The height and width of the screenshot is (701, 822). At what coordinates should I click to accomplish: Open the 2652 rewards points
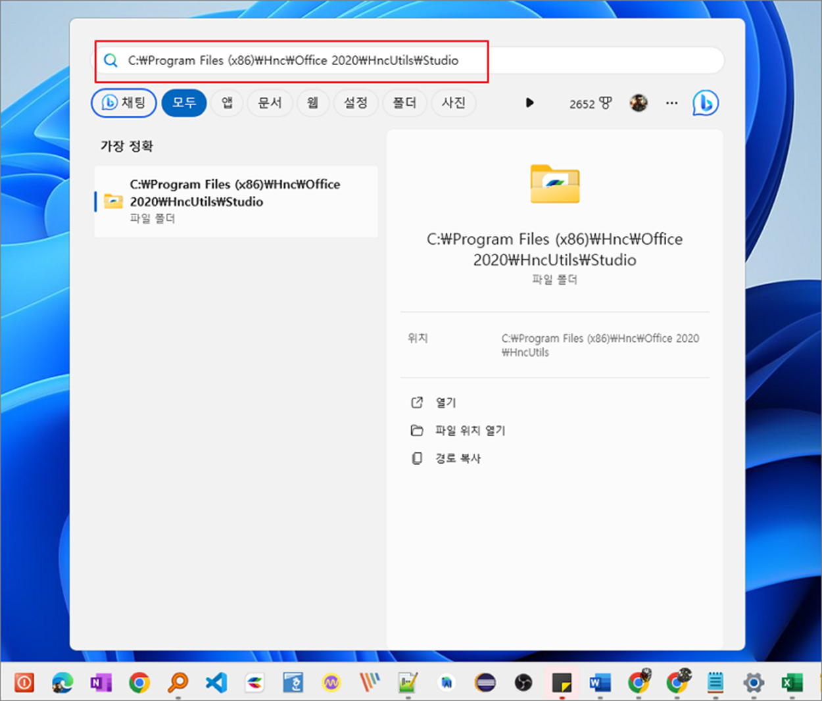click(591, 103)
